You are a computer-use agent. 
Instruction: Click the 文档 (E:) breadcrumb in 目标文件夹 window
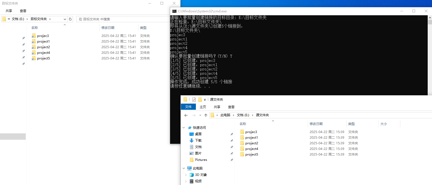[18, 19]
